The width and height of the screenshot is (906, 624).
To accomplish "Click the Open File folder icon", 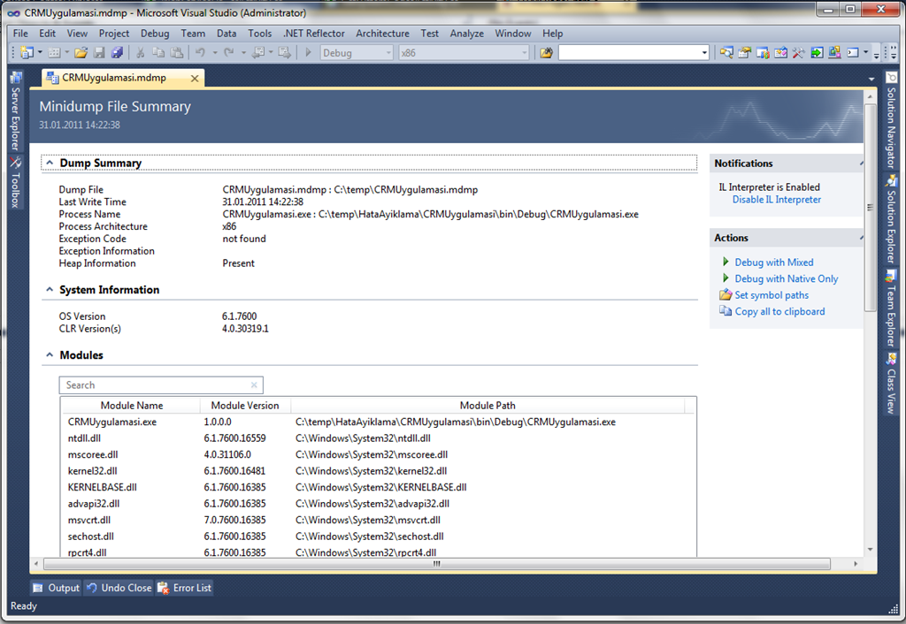I will [81, 52].
